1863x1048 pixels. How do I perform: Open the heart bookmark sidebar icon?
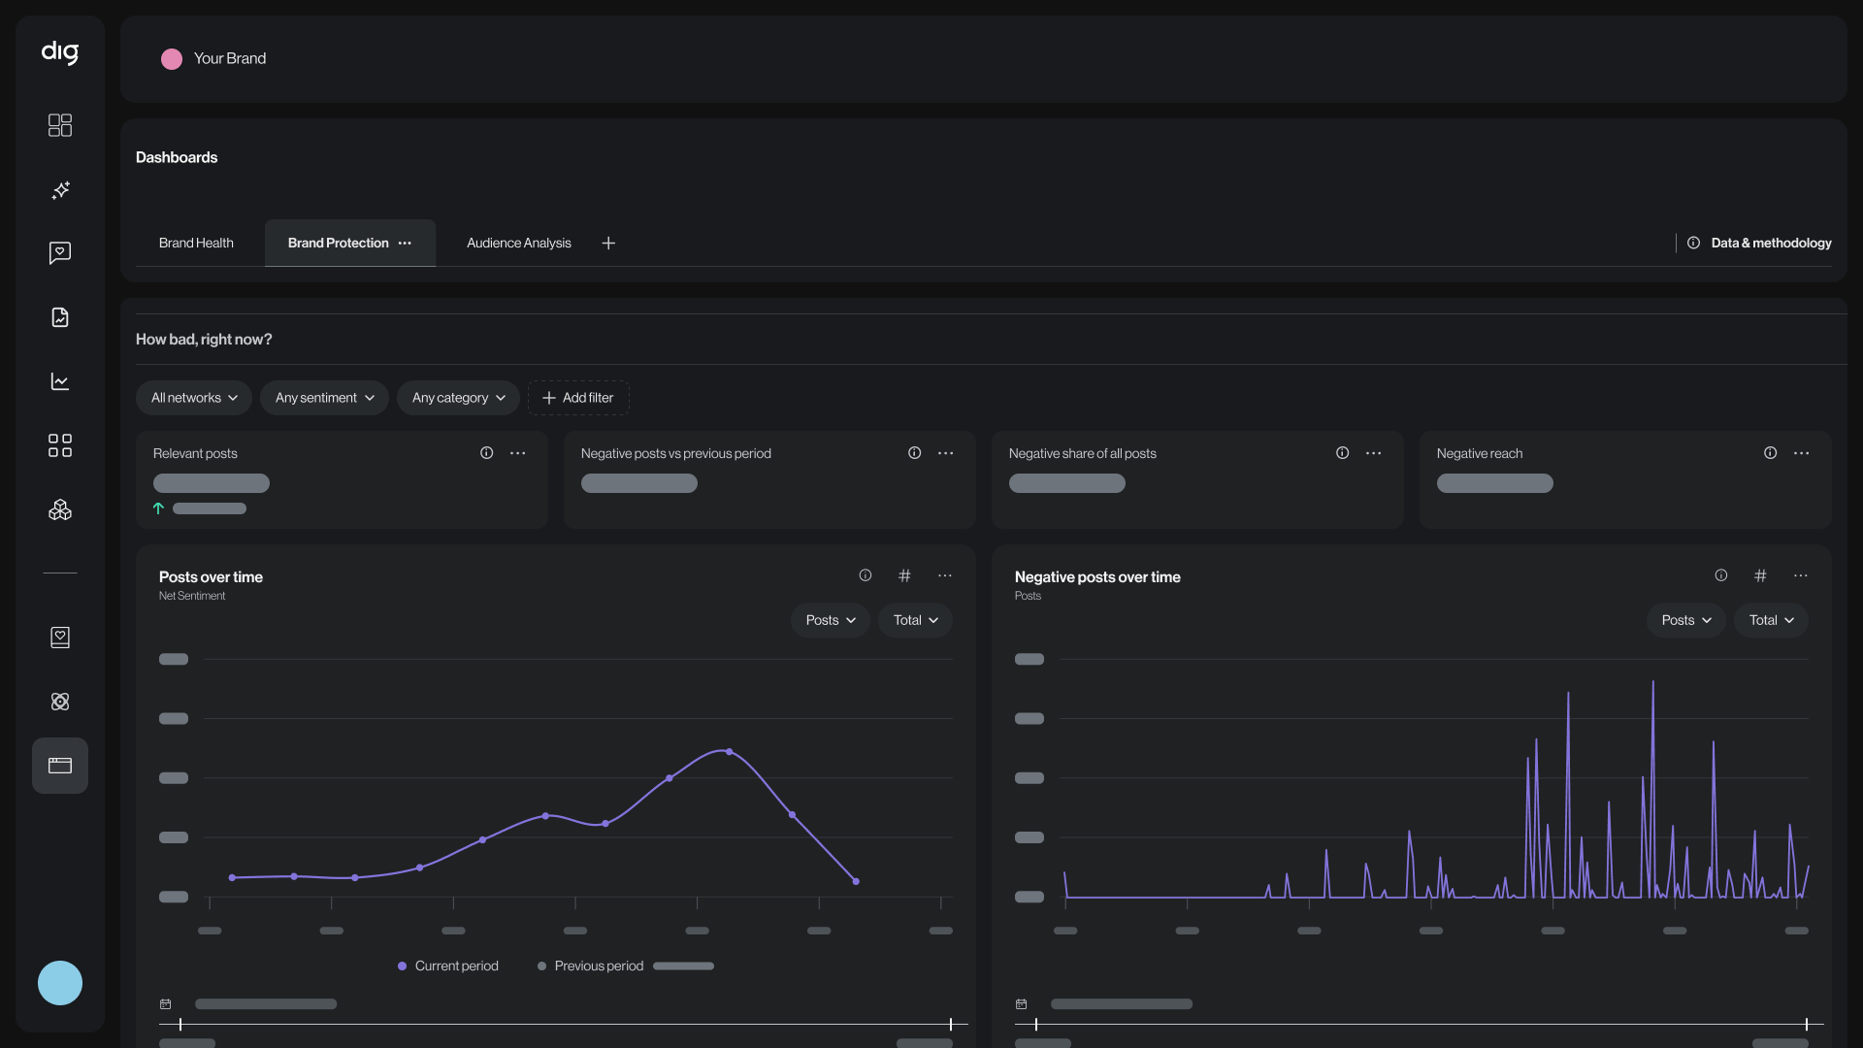60,638
